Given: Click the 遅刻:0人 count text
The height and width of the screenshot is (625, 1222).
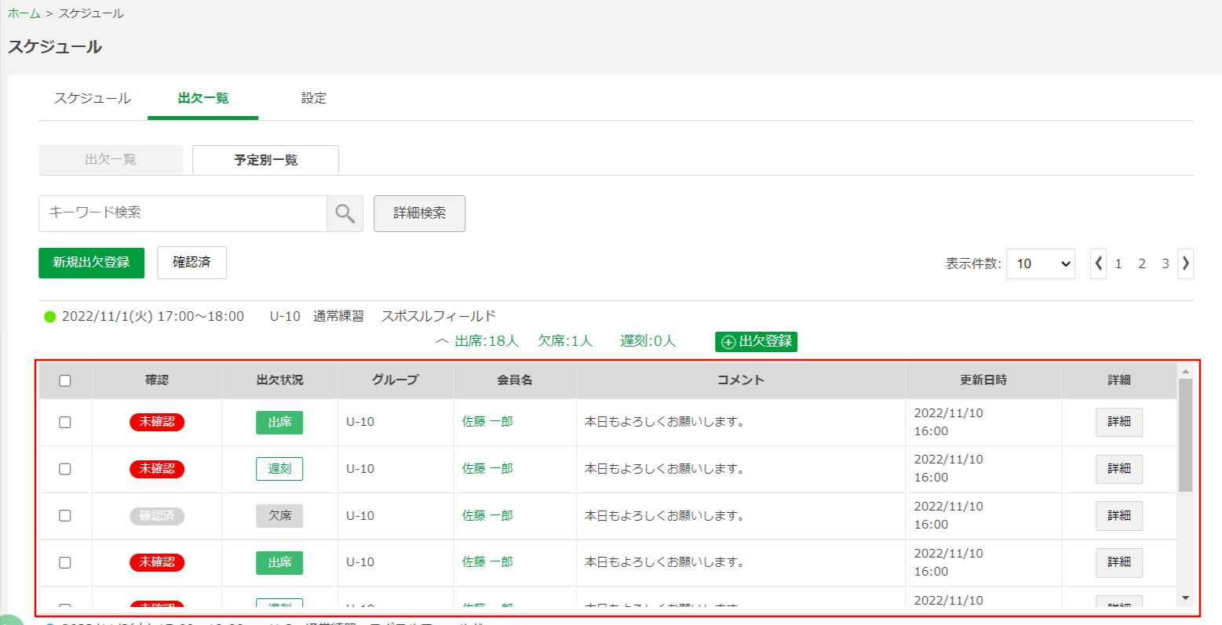Looking at the screenshot, I should [647, 341].
